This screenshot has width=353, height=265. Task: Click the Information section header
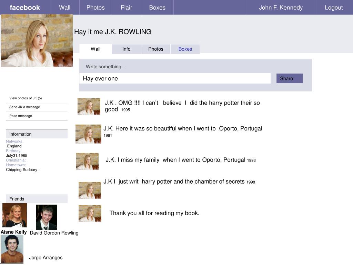coord(37,134)
